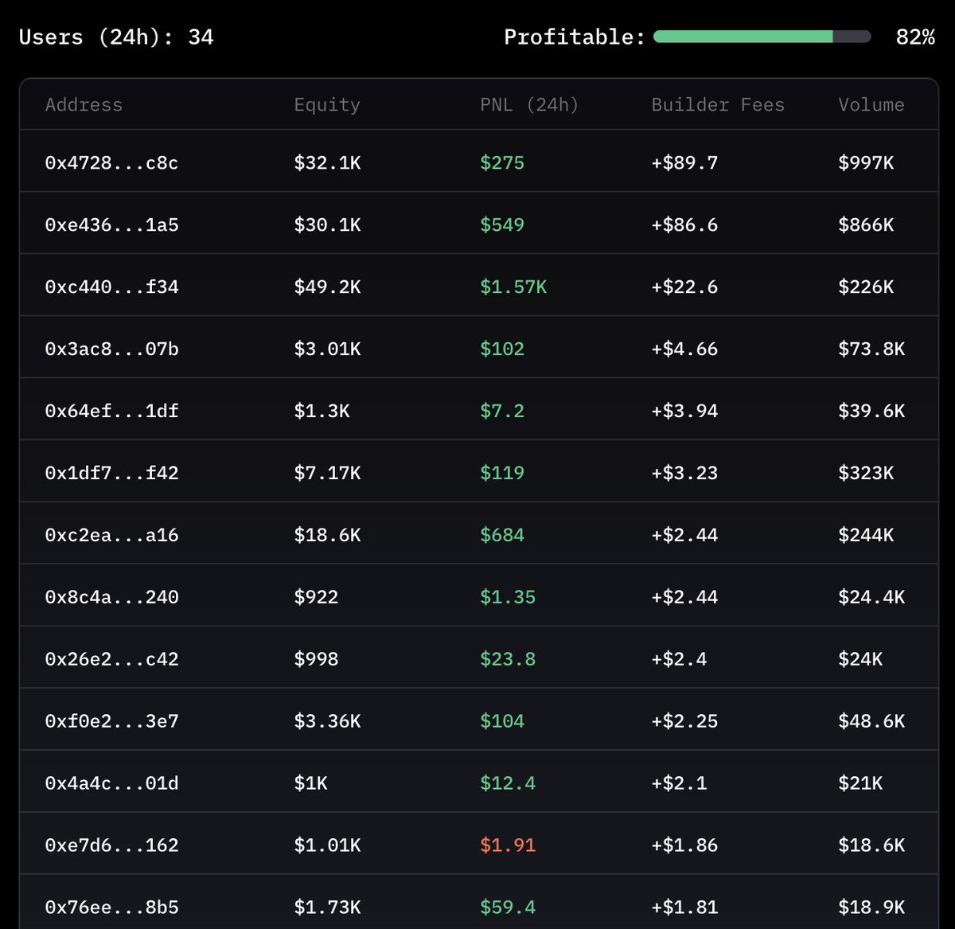This screenshot has width=955, height=929.
Task: Select wallet 0x8c4a...240
Action: [x=111, y=595]
